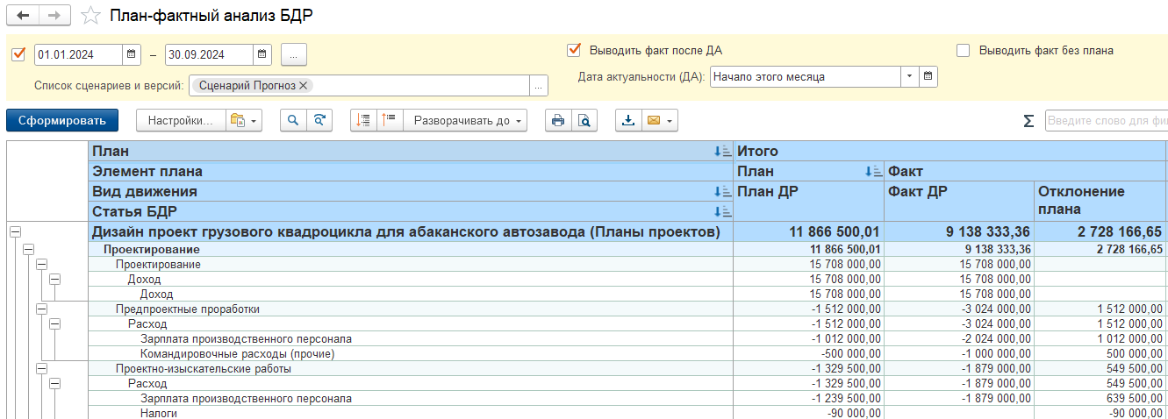Click the find next icon

(321, 121)
